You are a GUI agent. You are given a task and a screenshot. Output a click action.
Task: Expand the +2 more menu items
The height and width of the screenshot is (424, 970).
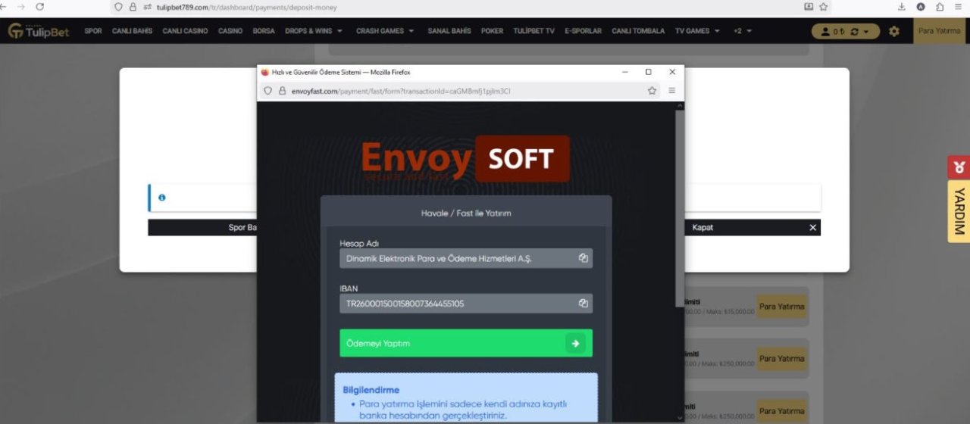tap(743, 31)
